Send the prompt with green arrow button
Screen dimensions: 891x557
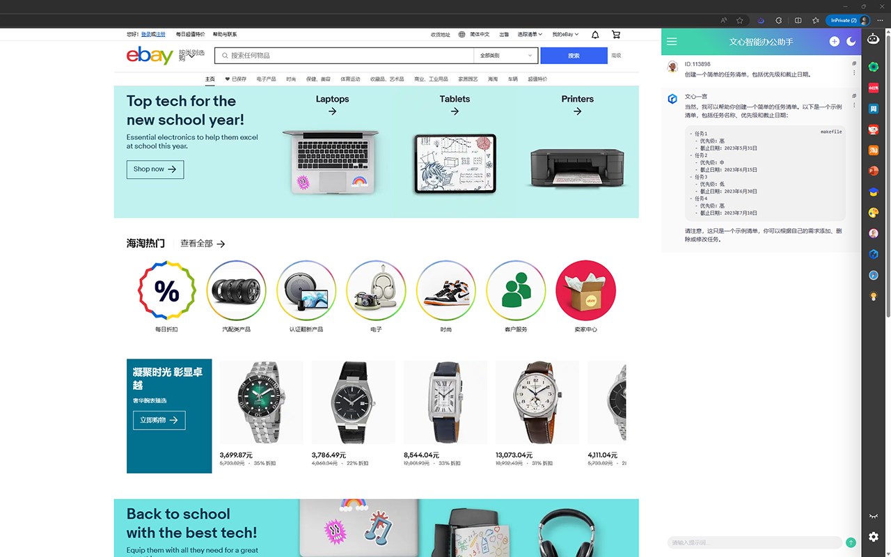pyautogui.click(x=851, y=542)
